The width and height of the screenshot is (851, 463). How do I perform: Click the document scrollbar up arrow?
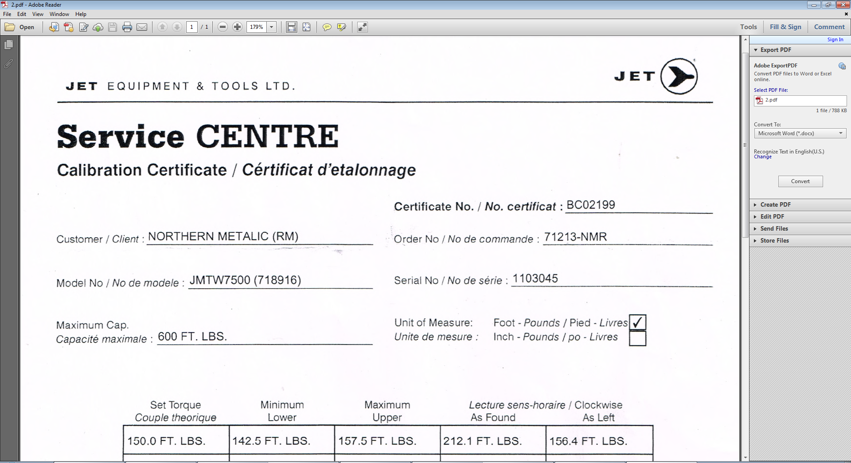[745, 39]
